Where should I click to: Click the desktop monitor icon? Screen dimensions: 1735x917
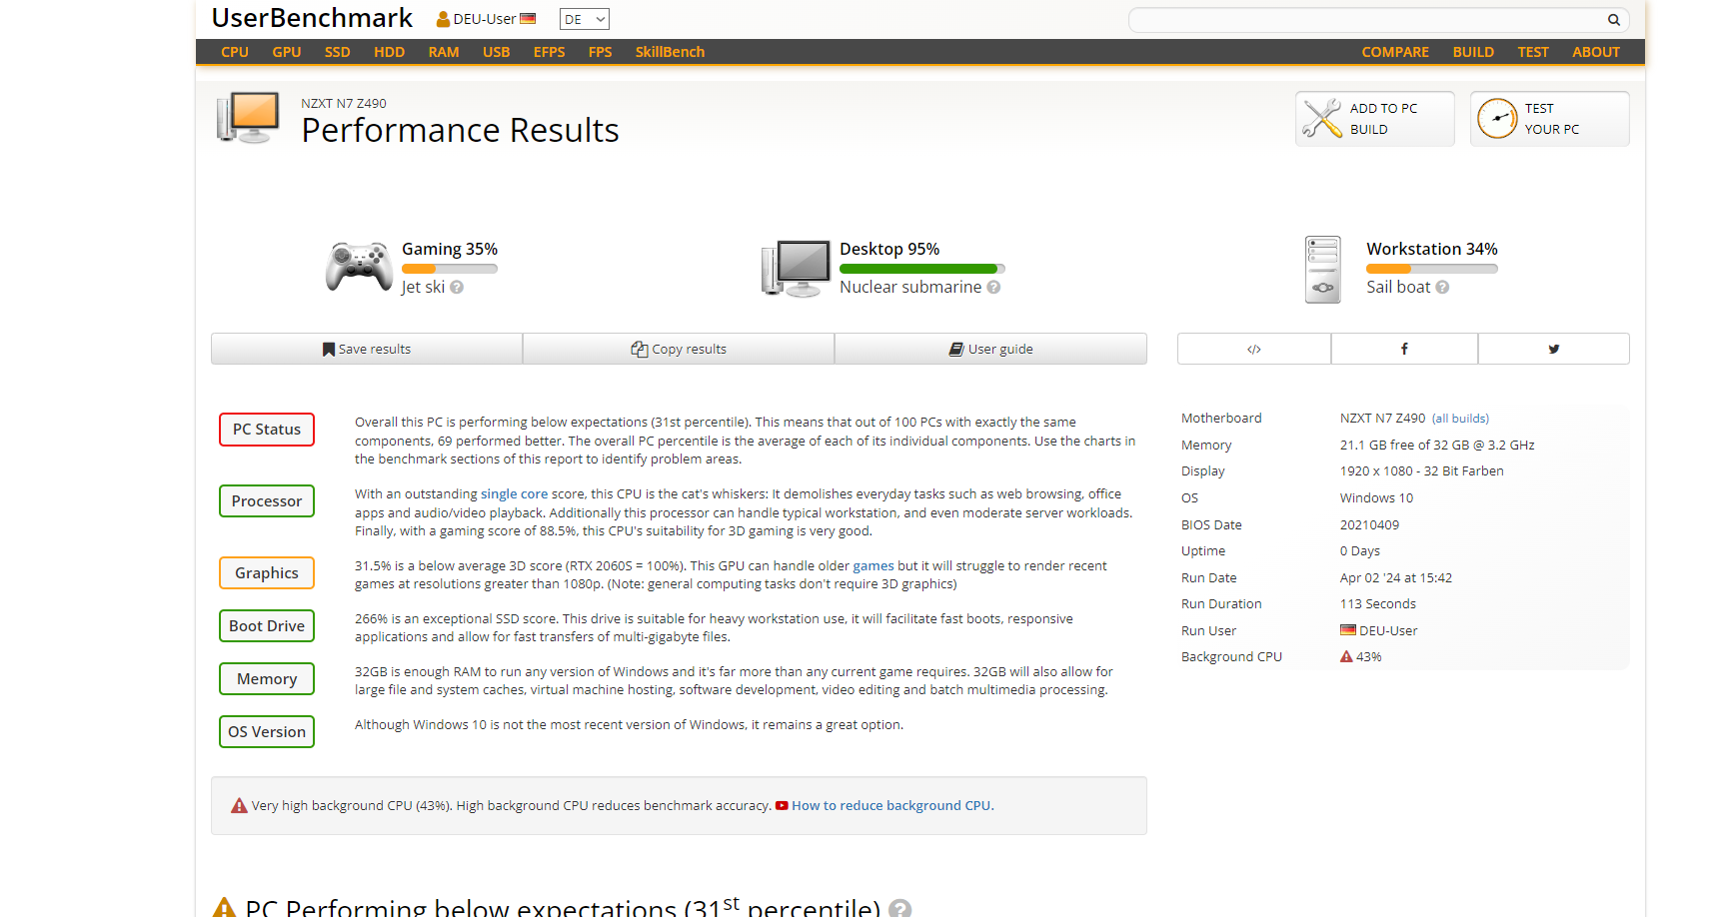tap(796, 268)
